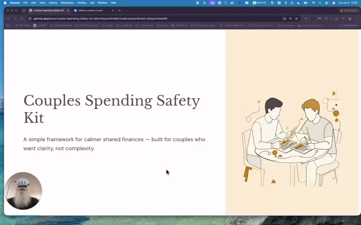Viewport: 361px width, 225px height.
Task: Open the Certified Mail Ser... bookmark folder
Action: 232,26
